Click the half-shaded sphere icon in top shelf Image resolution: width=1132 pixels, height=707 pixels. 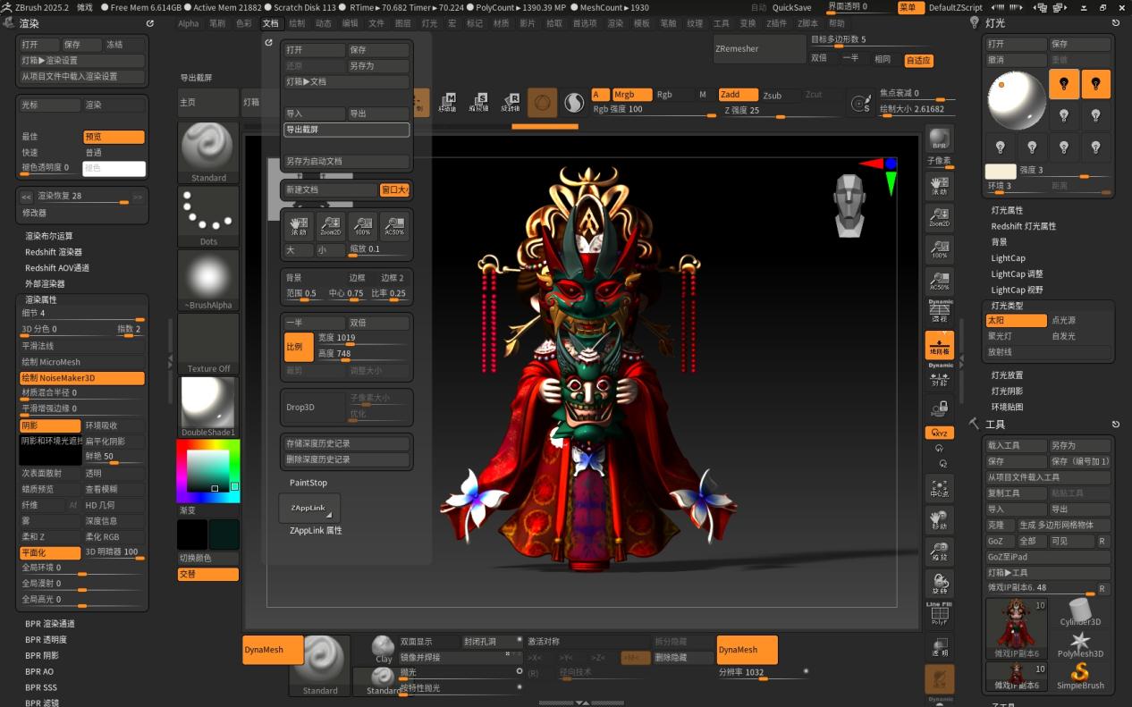click(573, 104)
